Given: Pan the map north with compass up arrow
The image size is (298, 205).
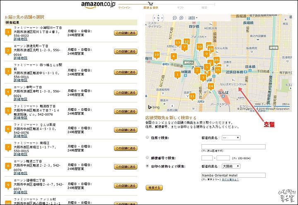Looking at the screenshot, I should pos(158,15).
